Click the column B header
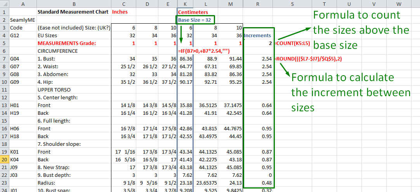Viewport: 420px width, 192px height. pyautogui.click(x=73, y=4)
